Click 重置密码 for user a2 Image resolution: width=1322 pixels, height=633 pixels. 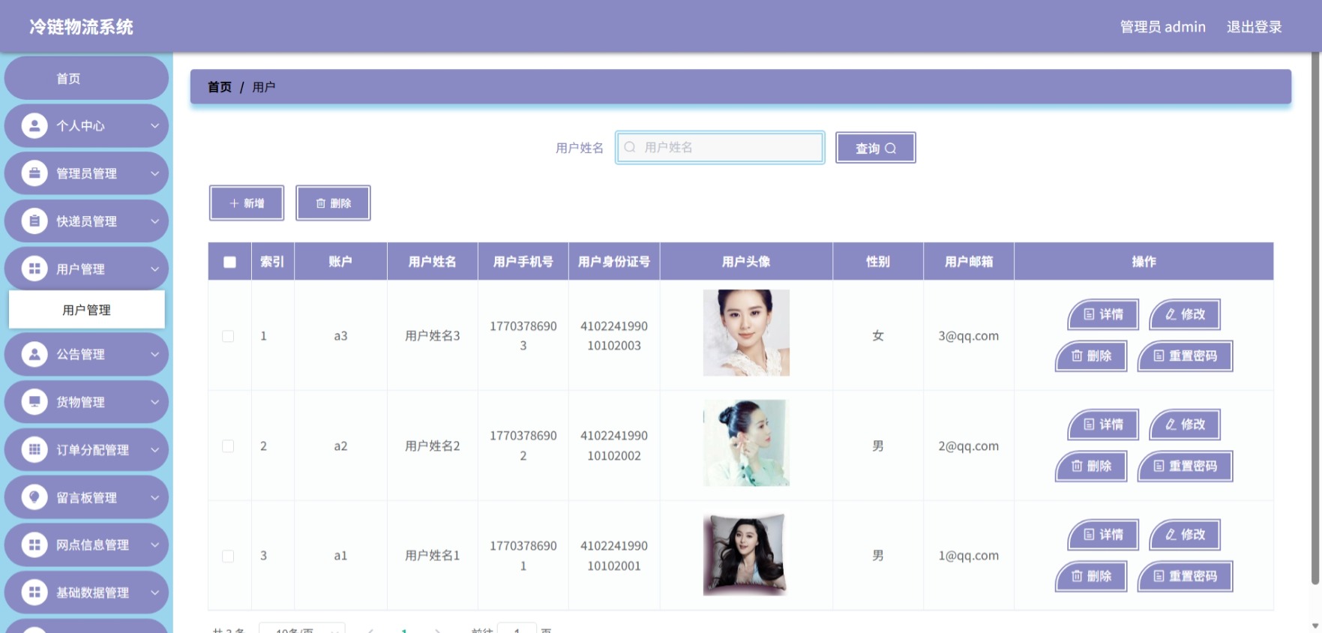[x=1185, y=466]
